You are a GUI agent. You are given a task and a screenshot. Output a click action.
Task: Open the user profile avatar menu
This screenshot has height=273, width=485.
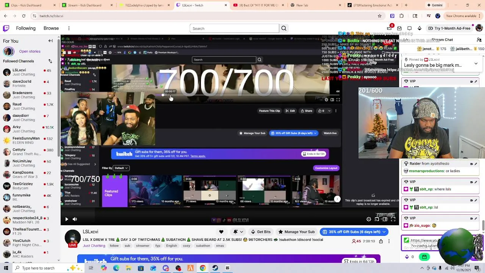(x=479, y=28)
